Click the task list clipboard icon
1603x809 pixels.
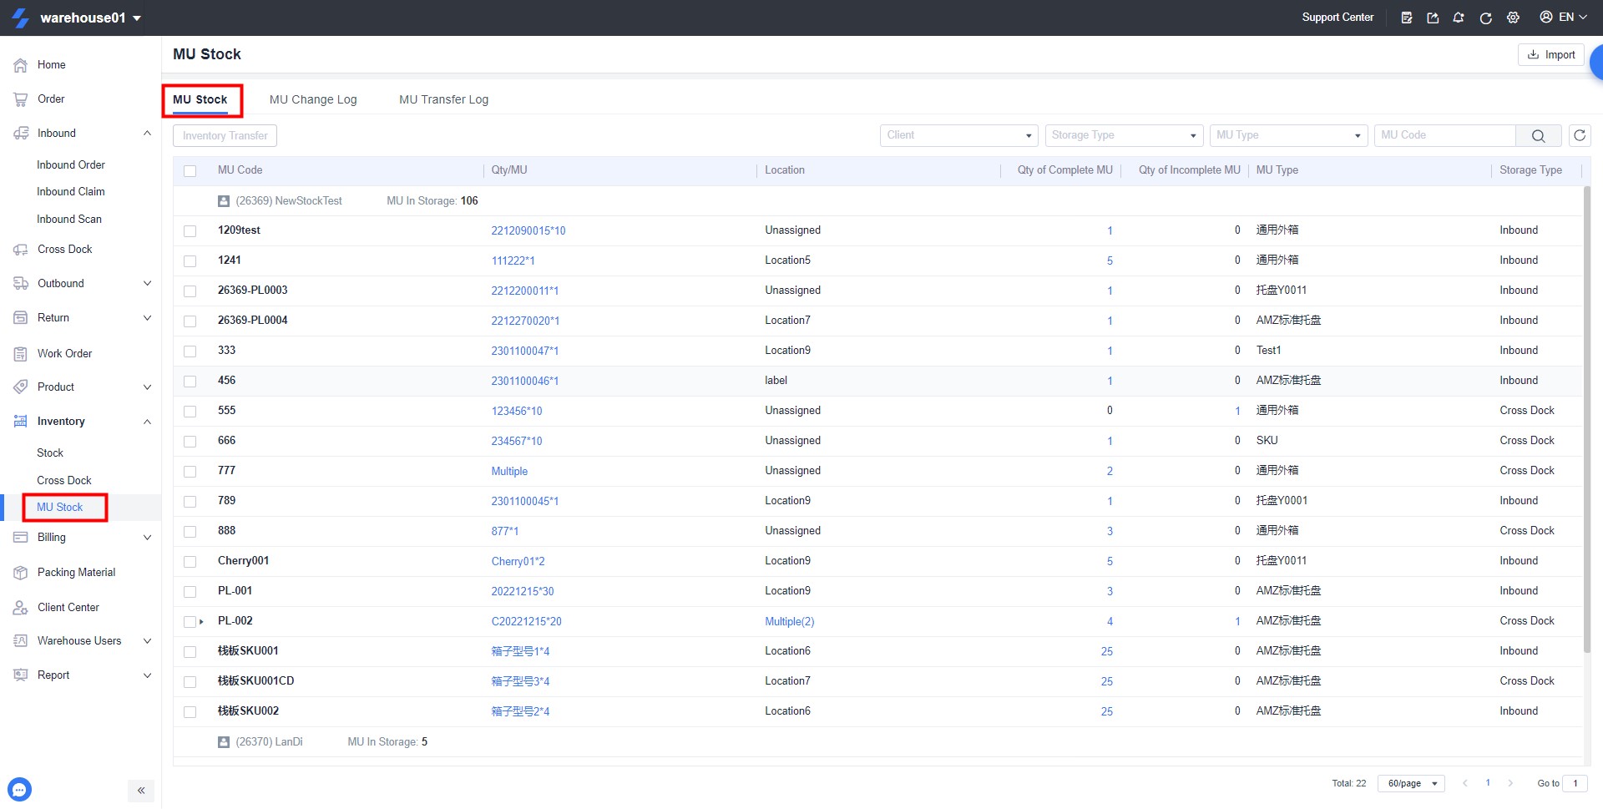pyautogui.click(x=1406, y=18)
